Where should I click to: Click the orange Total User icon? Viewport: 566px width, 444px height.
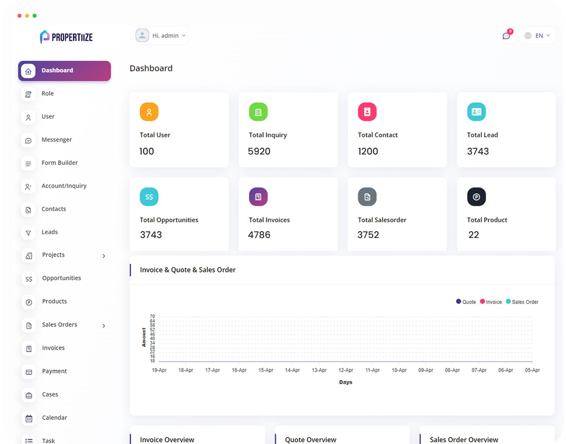click(x=149, y=112)
